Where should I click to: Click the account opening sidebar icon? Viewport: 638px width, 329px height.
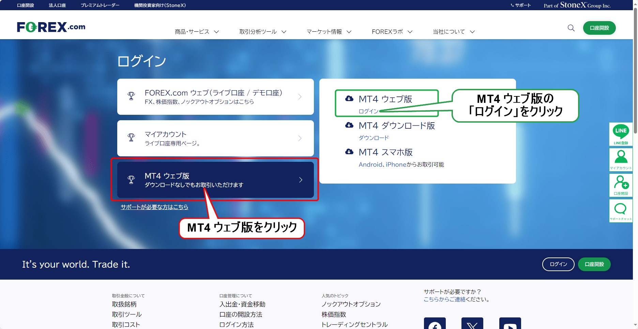[x=621, y=185]
